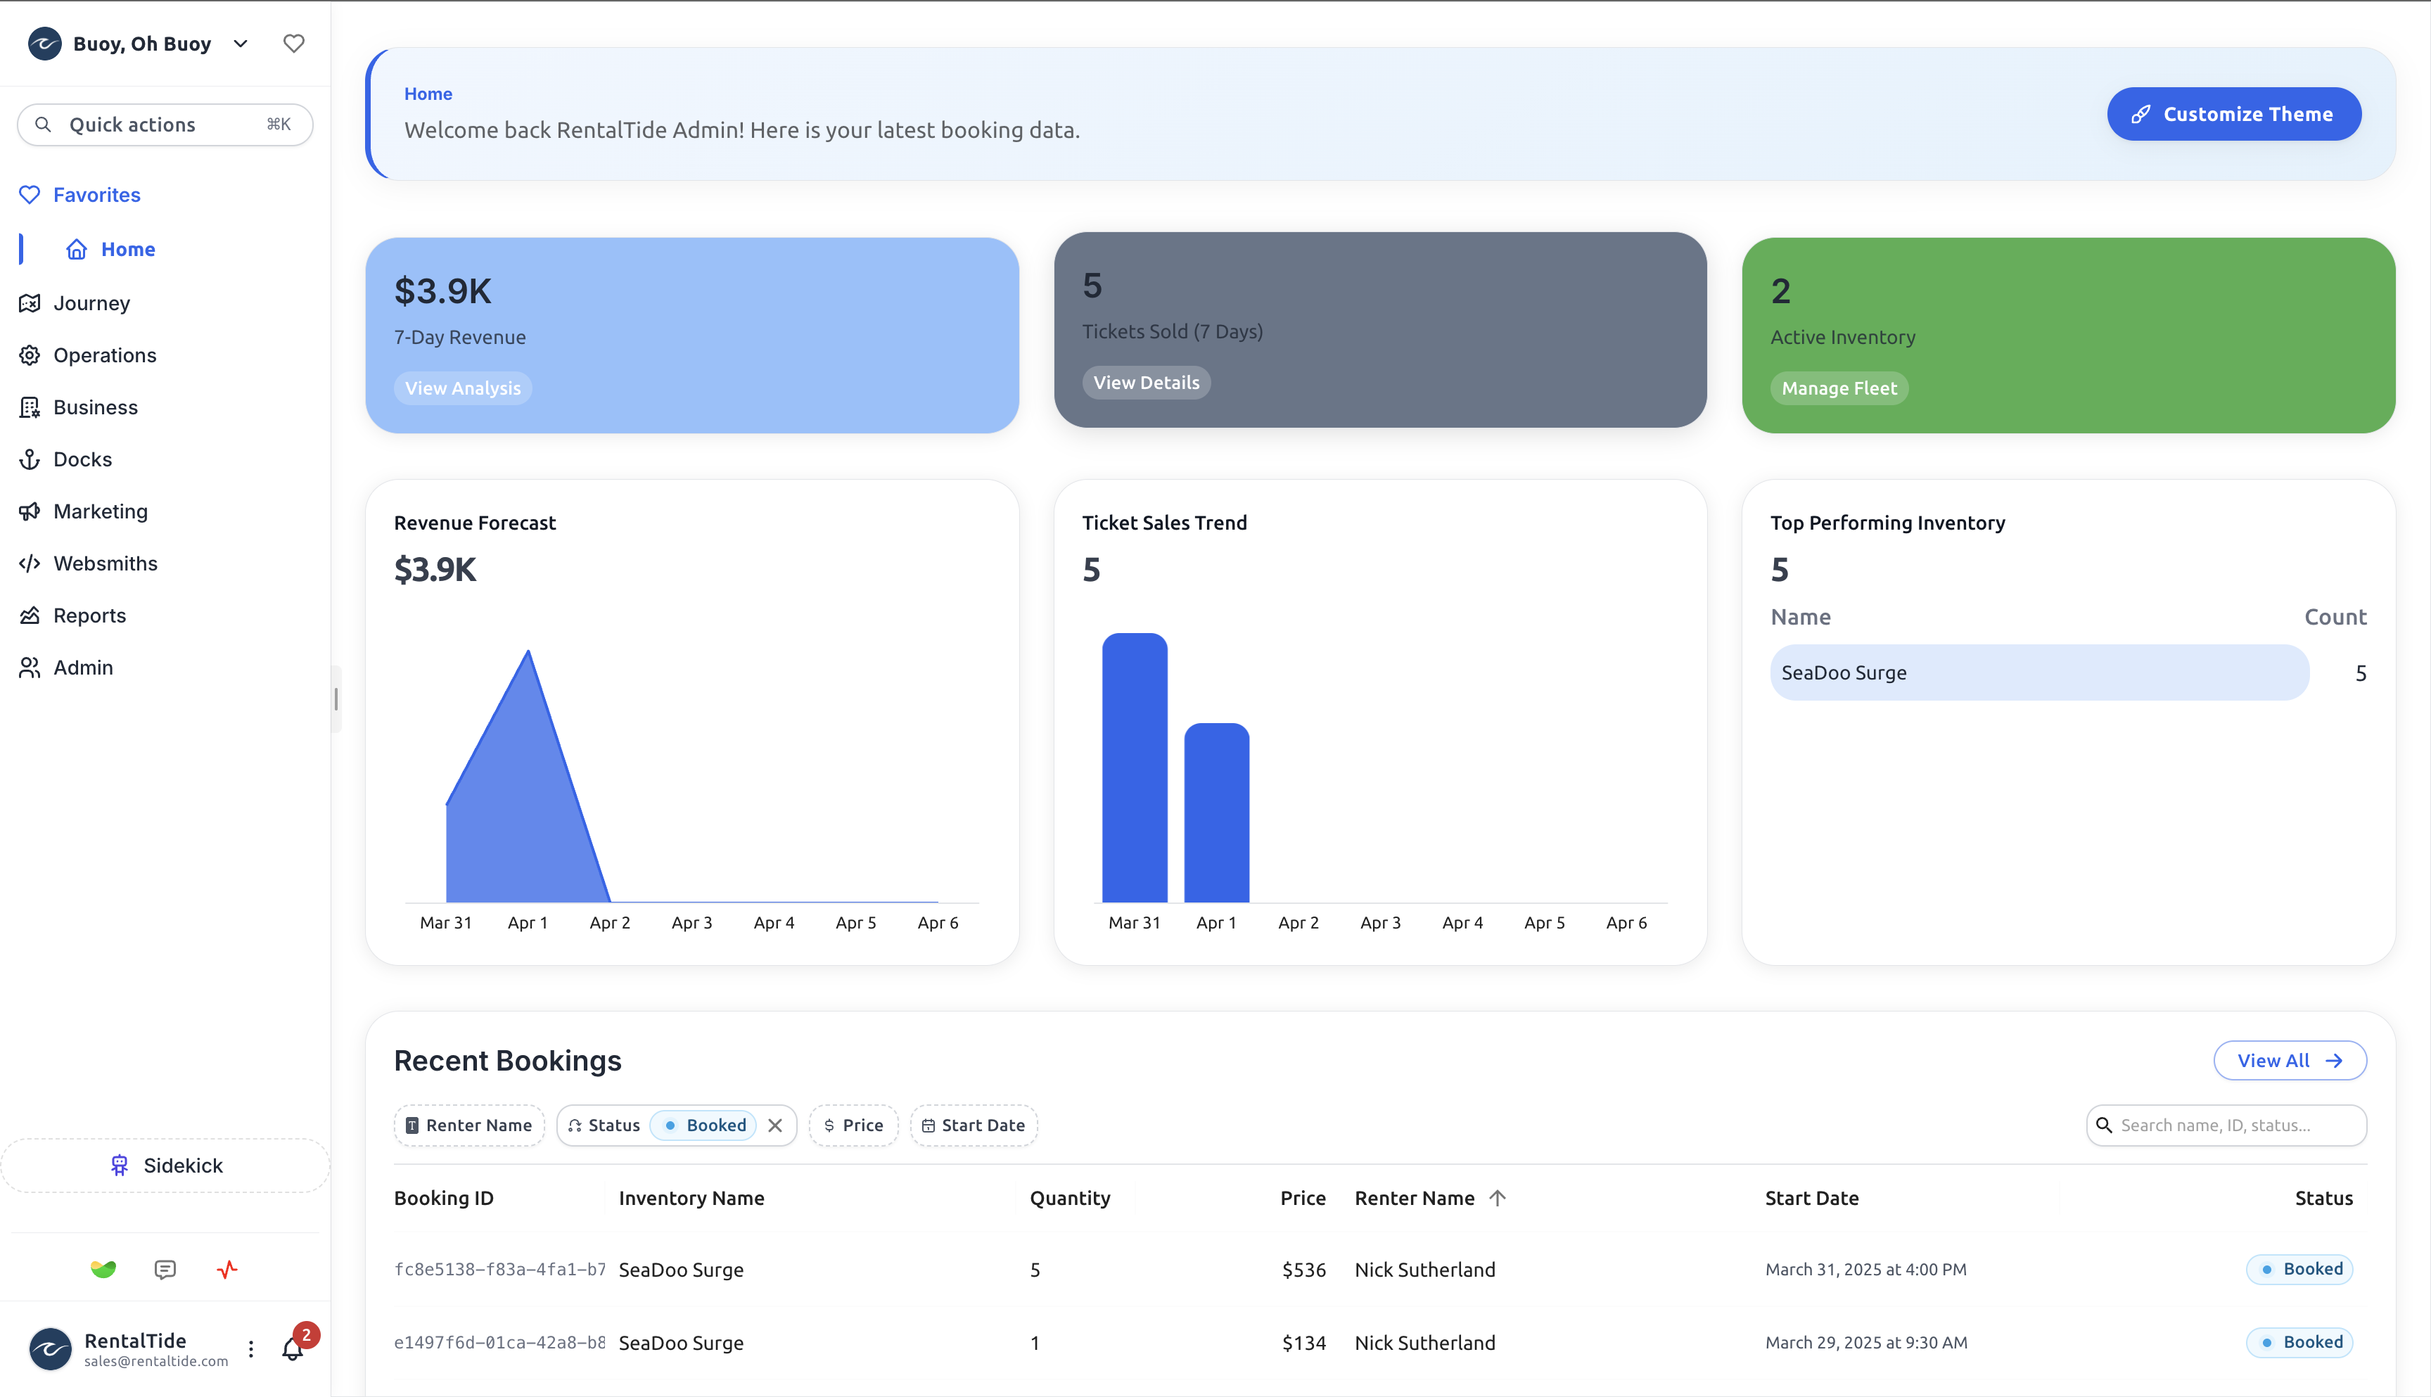Image resolution: width=2431 pixels, height=1397 pixels.
Task: Click View Details on Tickets Sold card
Action: coord(1147,383)
